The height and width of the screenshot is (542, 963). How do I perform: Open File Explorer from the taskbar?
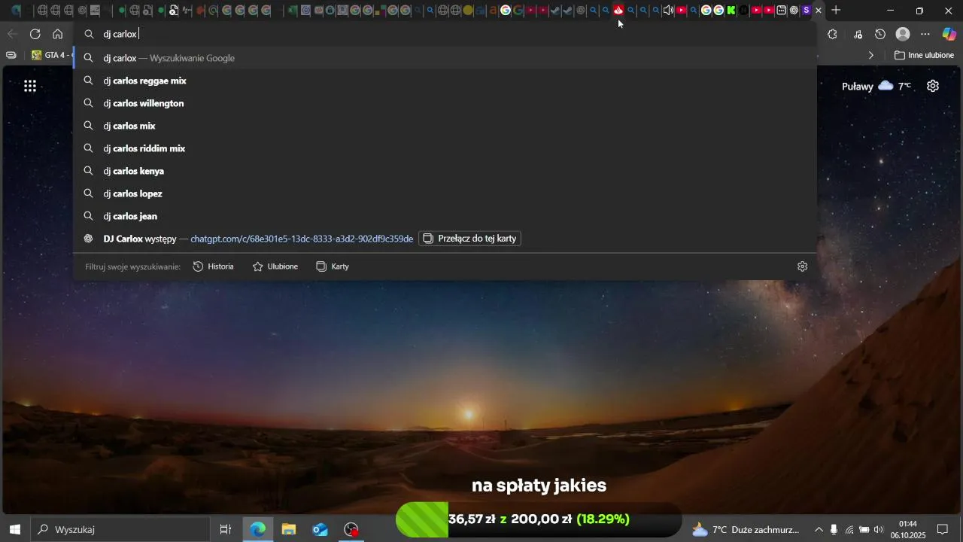click(289, 529)
